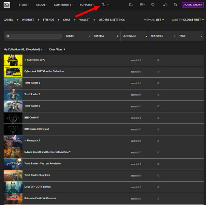The height and width of the screenshot is (205, 206).
Task: Click Tomb Raider 3 title
Action: pyautogui.click(x=32, y=106)
